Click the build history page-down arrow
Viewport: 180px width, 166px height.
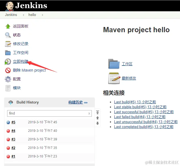98,123
